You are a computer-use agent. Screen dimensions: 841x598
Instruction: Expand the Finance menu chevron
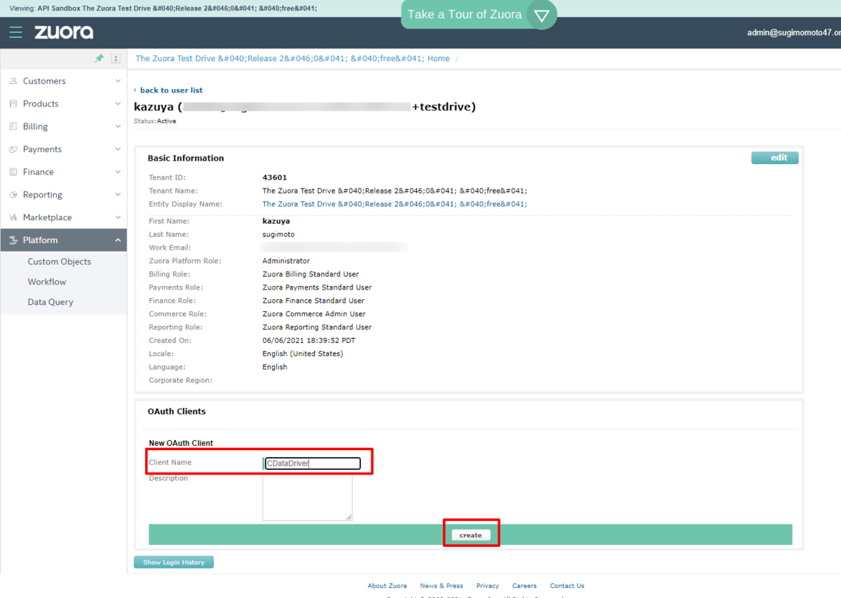coord(118,172)
